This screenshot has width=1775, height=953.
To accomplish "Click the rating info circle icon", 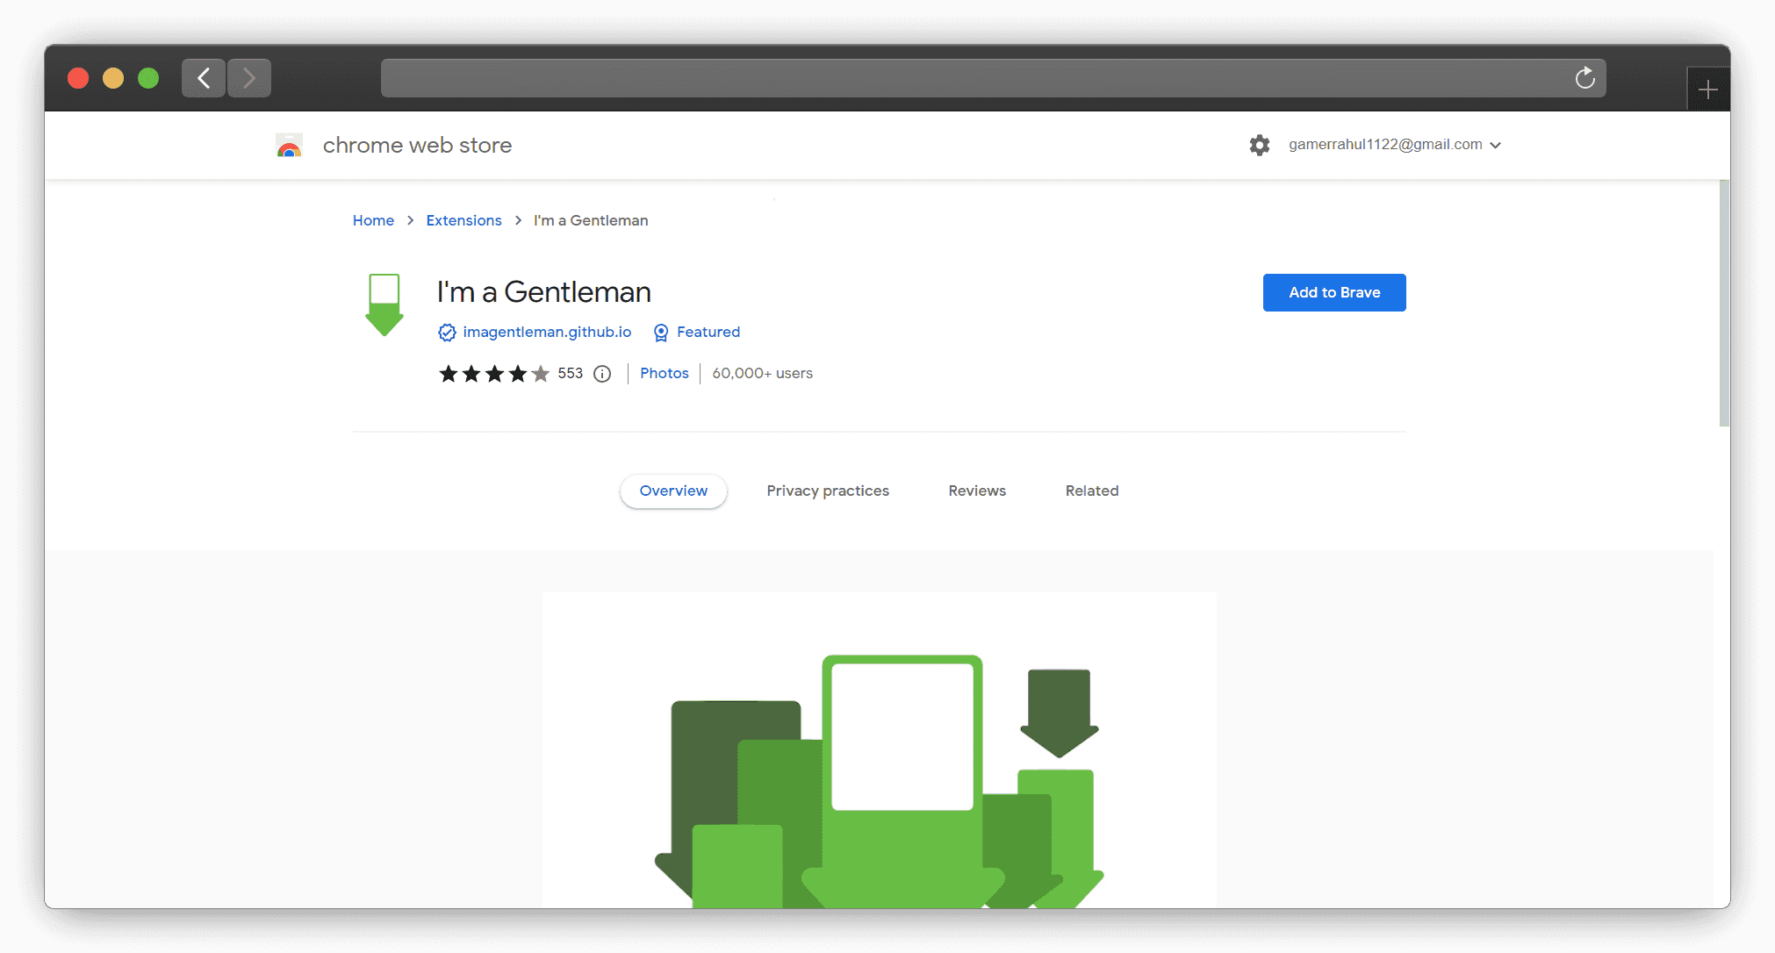I will (602, 374).
